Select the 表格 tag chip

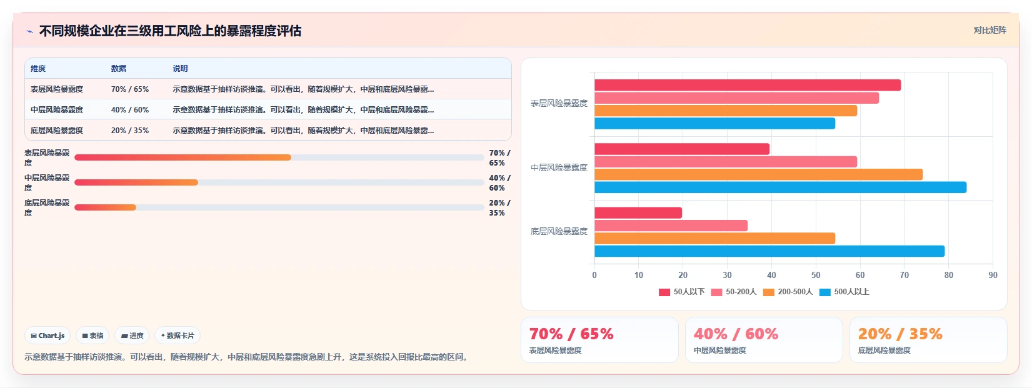(93, 336)
